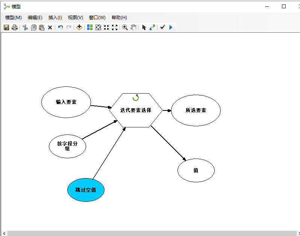
Task: Activate the pan hand tool
Action: click(x=133, y=27)
